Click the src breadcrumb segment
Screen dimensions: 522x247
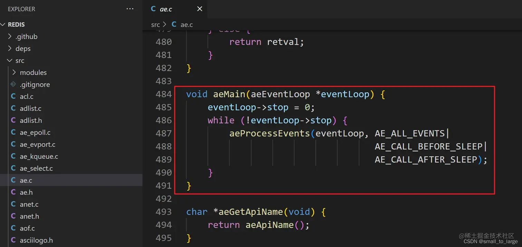pos(155,24)
